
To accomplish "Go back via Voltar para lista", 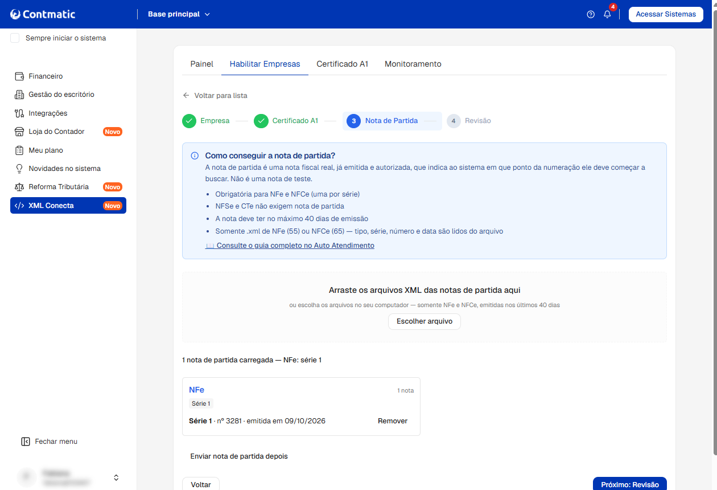I will point(215,96).
